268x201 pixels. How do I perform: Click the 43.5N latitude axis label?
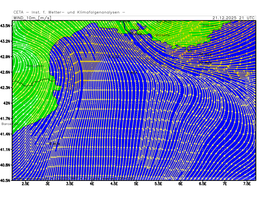pyautogui.click(x=6, y=26)
